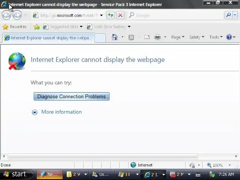Open the Safety menu

pos(196,37)
